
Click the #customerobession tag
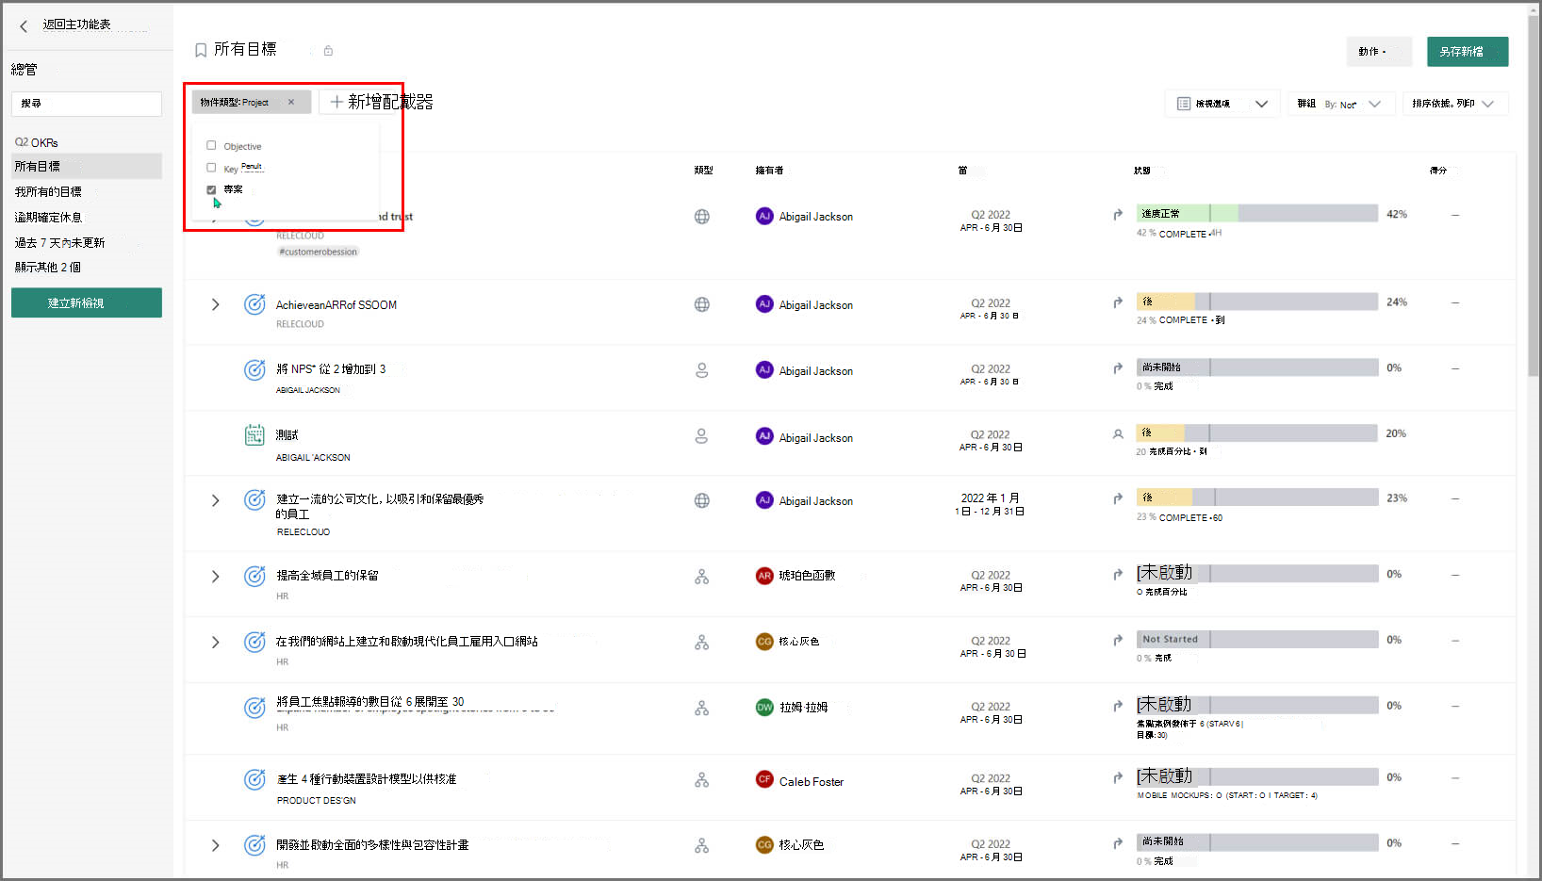(319, 252)
